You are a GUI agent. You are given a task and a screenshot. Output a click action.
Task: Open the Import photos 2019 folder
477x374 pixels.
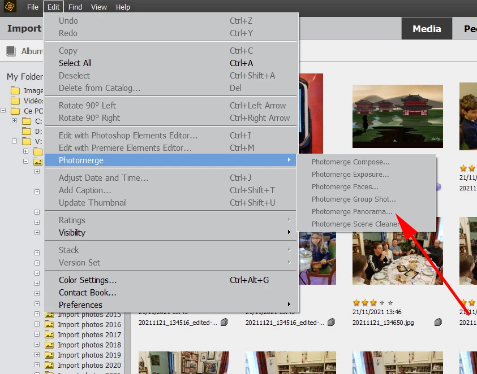click(89, 355)
